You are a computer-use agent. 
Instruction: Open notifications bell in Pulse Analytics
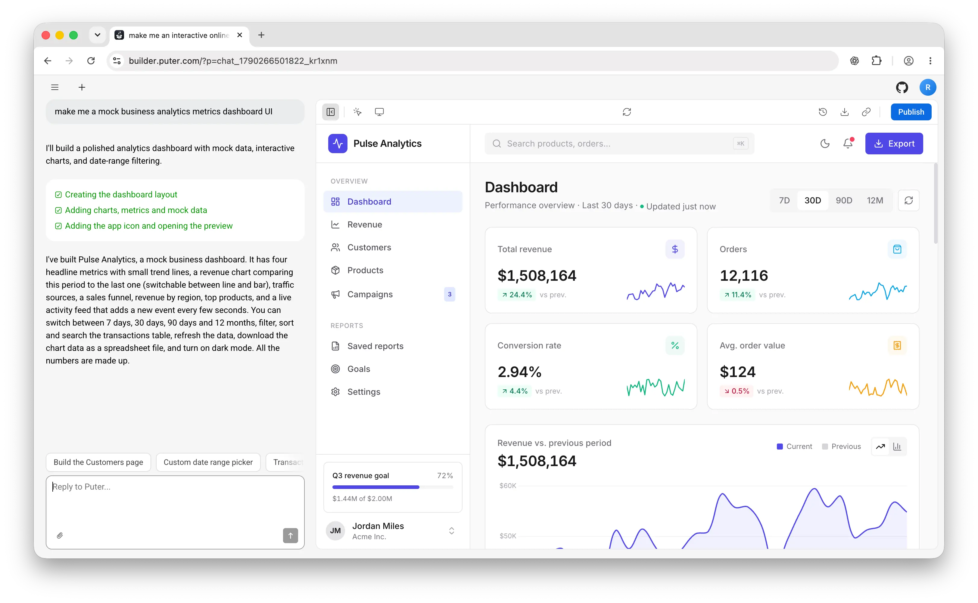pos(848,143)
